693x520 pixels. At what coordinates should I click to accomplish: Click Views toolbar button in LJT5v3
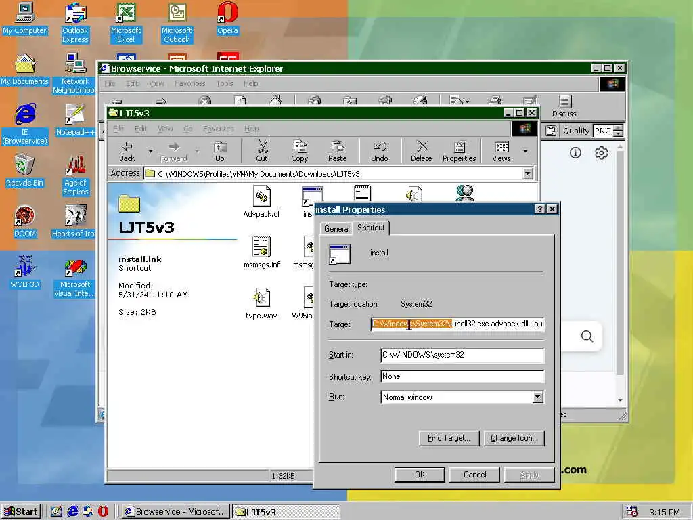(501, 152)
